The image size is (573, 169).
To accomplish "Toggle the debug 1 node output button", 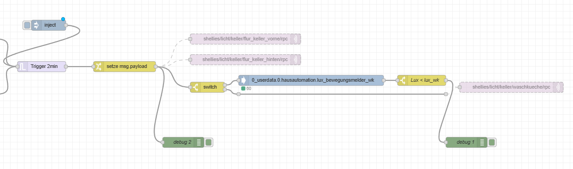I will click(x=492, y=142).
